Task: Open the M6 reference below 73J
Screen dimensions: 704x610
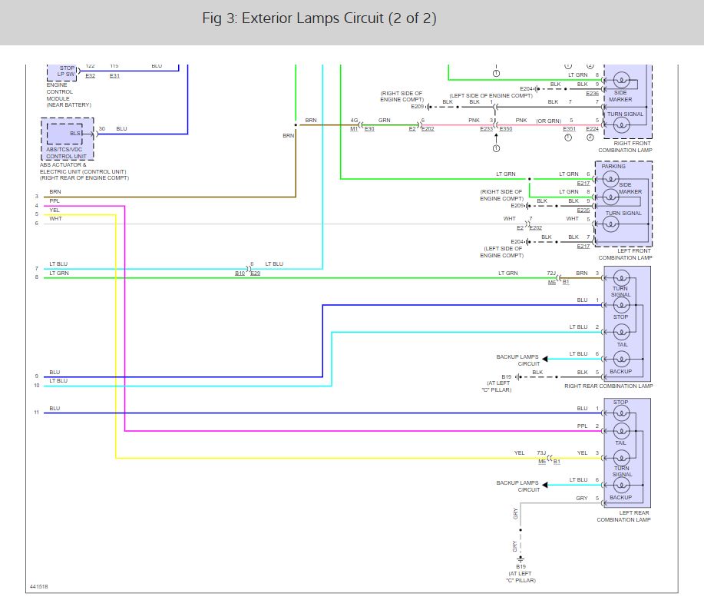Action: [542, 462]
